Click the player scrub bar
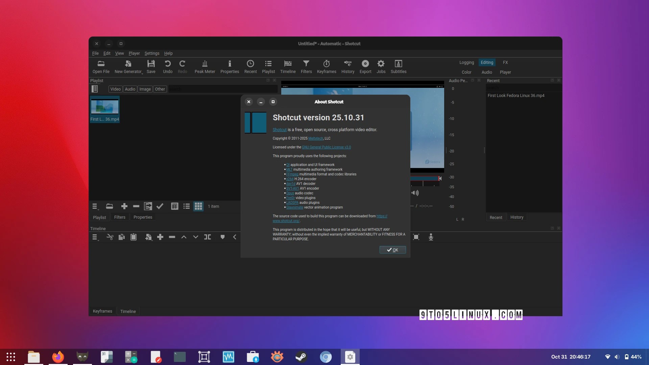 [424, 178]
